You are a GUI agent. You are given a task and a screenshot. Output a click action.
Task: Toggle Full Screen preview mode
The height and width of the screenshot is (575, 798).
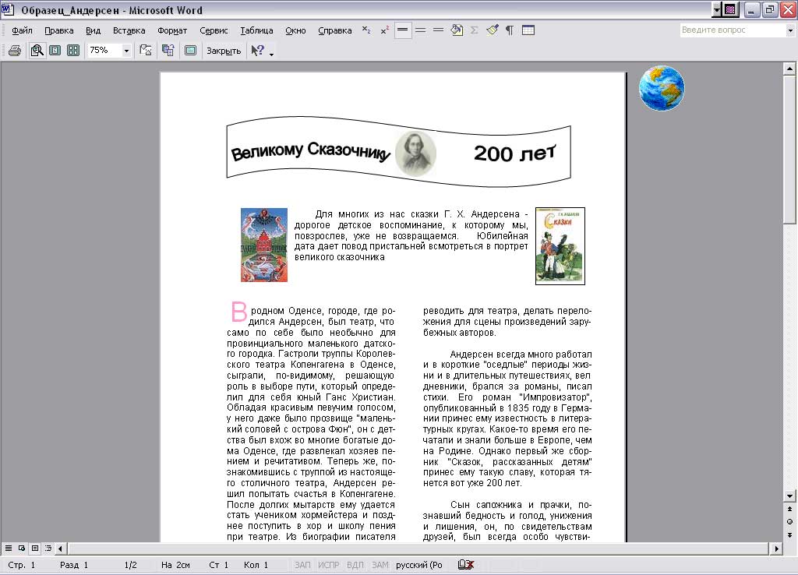(190, 51)
